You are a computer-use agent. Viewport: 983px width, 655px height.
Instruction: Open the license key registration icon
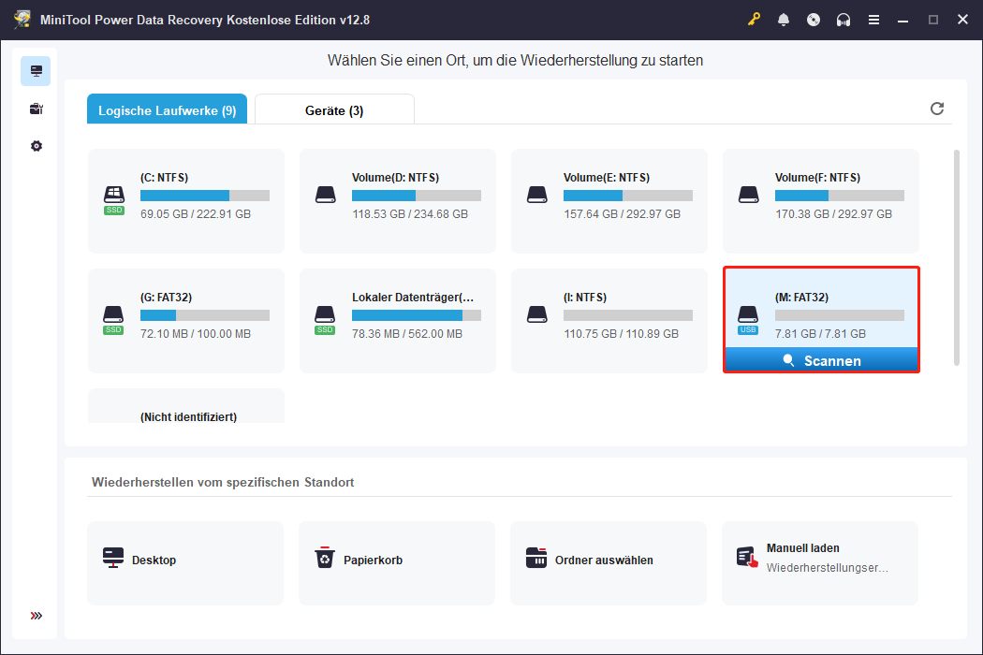[754, 19]
